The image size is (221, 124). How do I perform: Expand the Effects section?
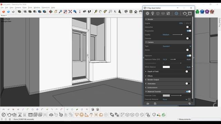tap(146, 76)
